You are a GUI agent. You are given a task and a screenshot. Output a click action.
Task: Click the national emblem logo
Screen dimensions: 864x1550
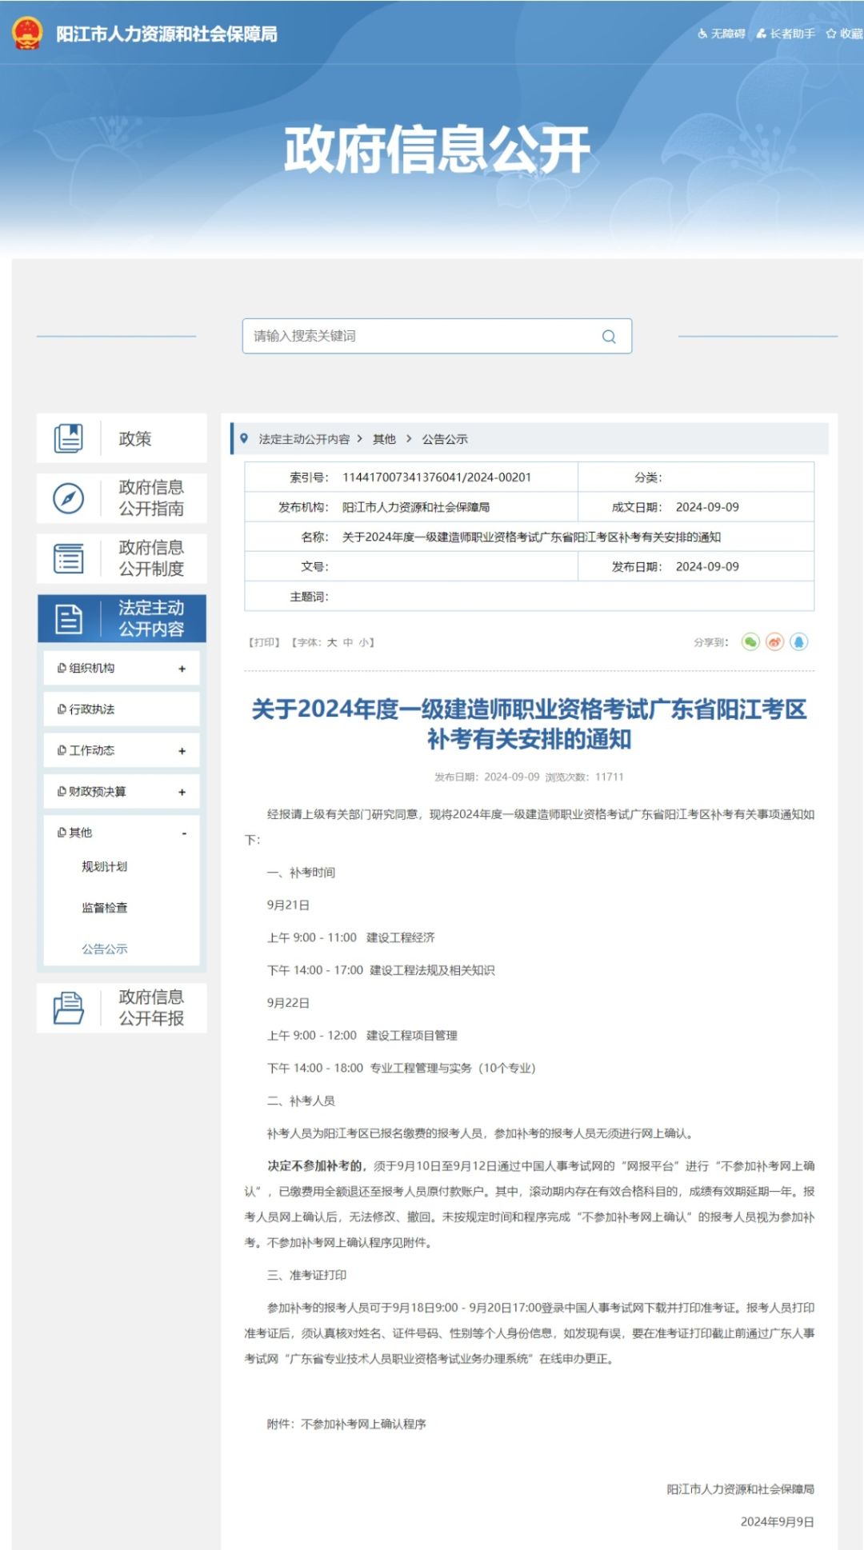(x=27, y=34)
